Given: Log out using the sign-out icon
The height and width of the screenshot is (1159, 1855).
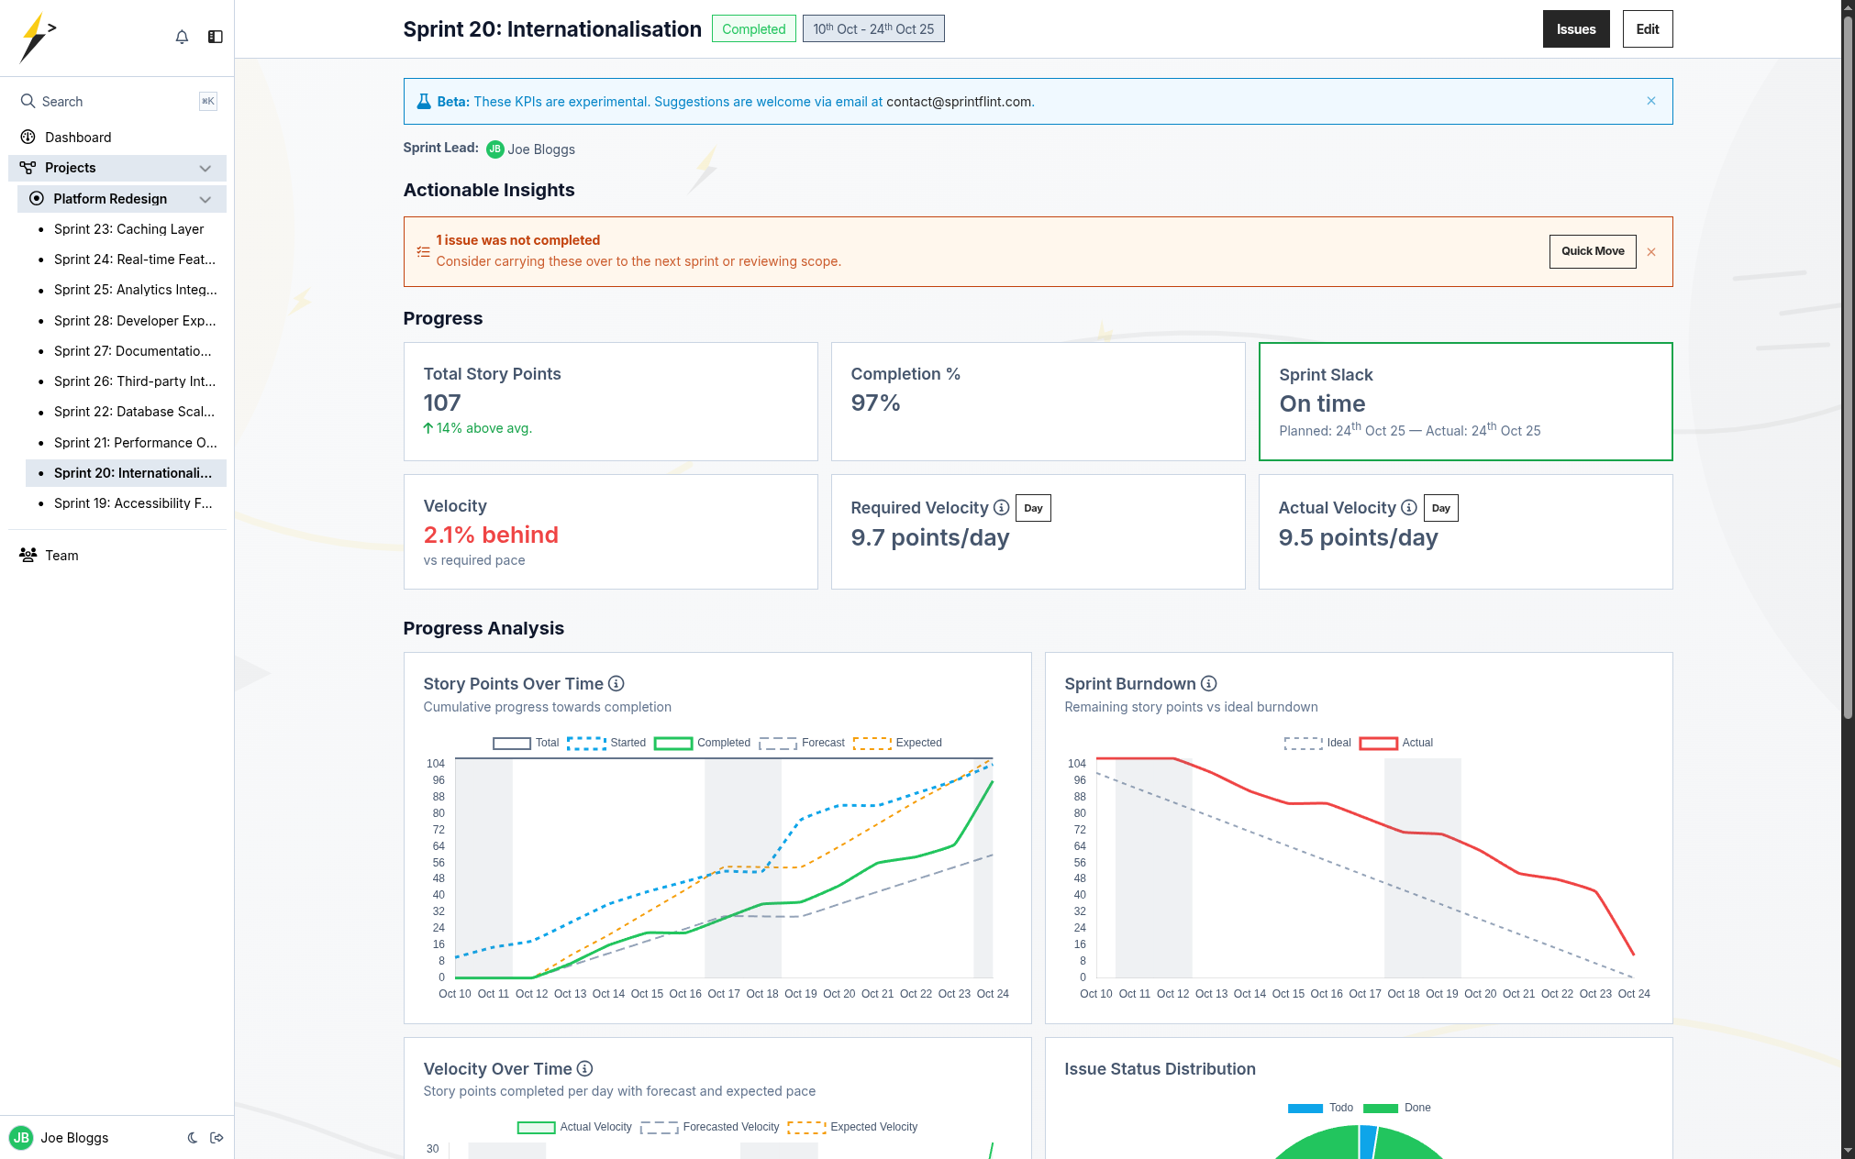Looking at the screenshot, I should click(217, 1137).
